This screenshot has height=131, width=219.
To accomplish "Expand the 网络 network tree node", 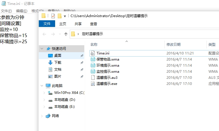I will pos(42,116).
